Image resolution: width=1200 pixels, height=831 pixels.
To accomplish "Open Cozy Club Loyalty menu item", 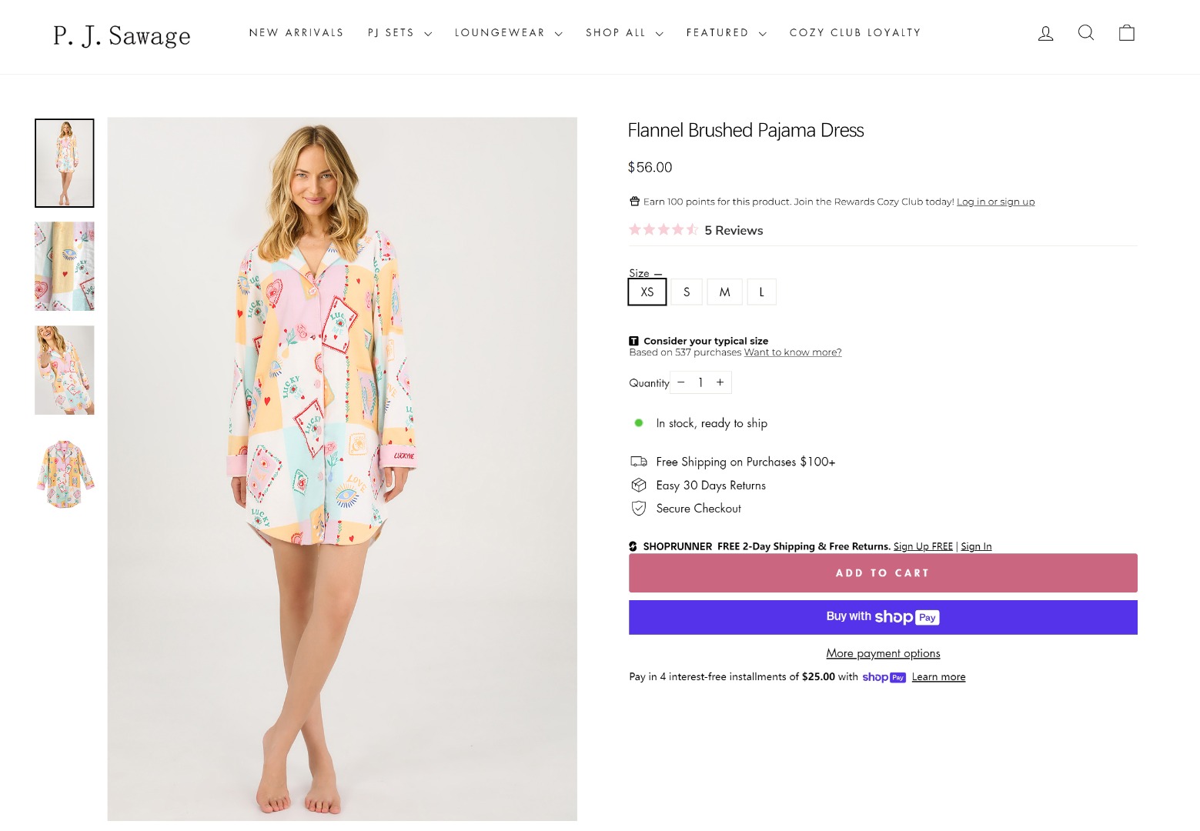I will 855,33.
